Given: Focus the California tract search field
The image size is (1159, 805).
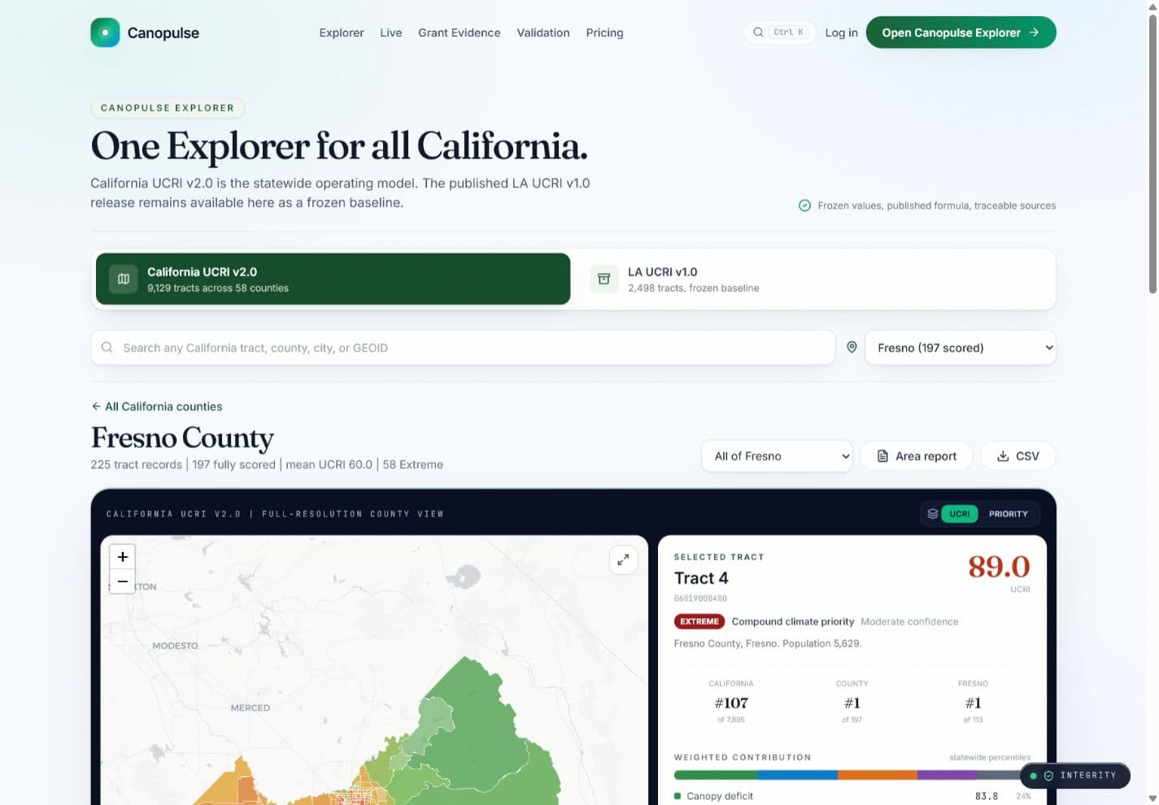Looking at the screenshot, I should coord(463,347).
